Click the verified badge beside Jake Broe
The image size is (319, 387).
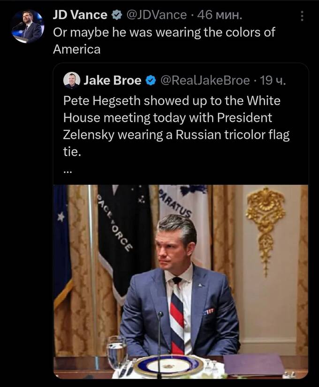point(150,81)
